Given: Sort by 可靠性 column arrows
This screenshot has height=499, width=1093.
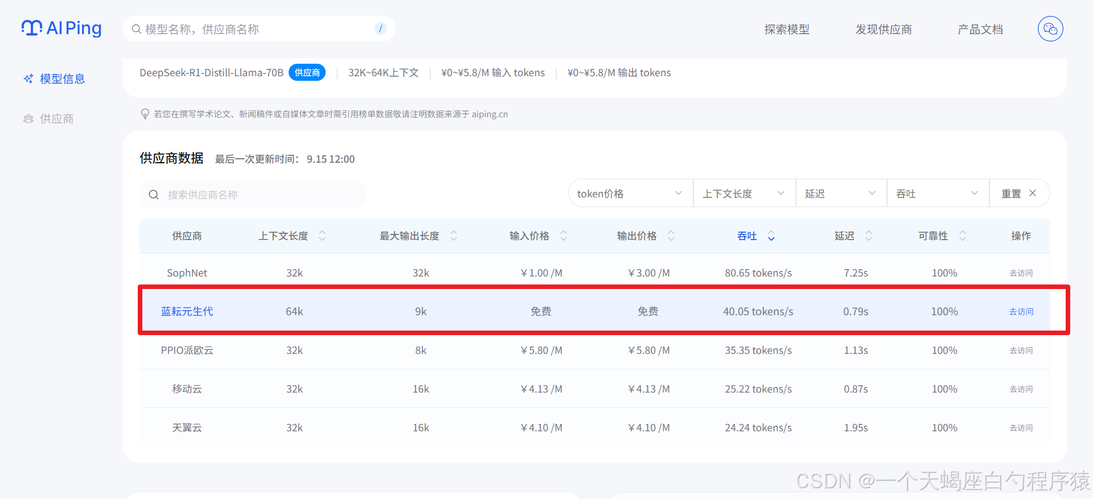Looking at the screenshot, I should click(x=963, y=236).
